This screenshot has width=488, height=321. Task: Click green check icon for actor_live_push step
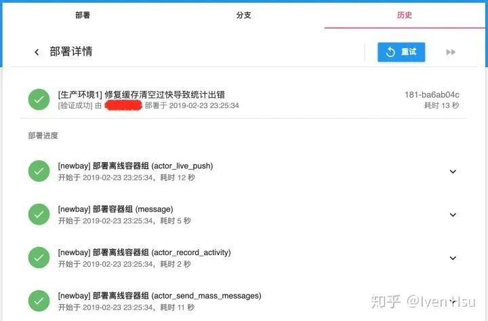pyautogui.click(x=39, y=171)
